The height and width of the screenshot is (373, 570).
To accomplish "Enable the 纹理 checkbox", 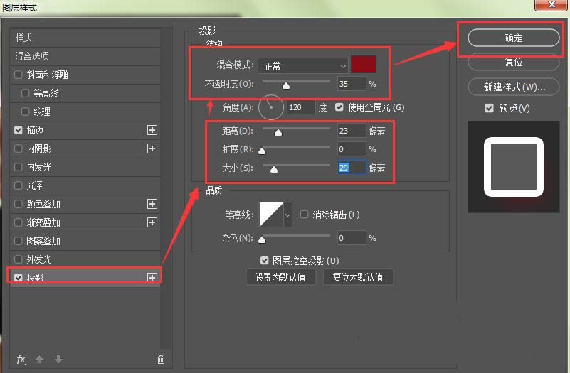I will (25, 112).
